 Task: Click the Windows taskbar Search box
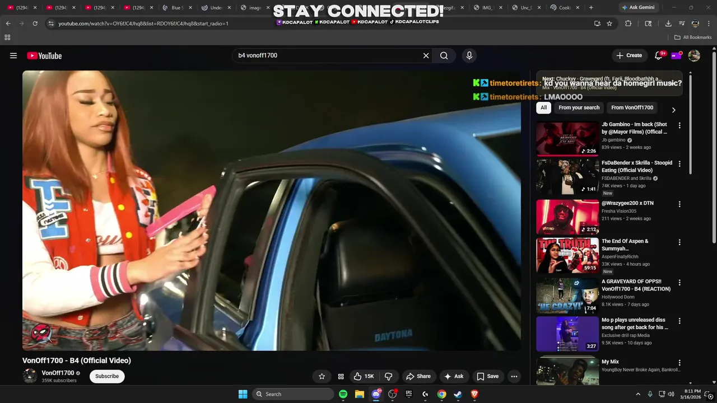[x=292, y=394]
